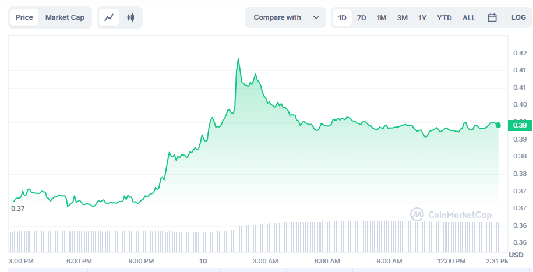Click the price peak near 0.42
Image resolution: width=533 pixels, height=272 pixels.
point(238,59)
